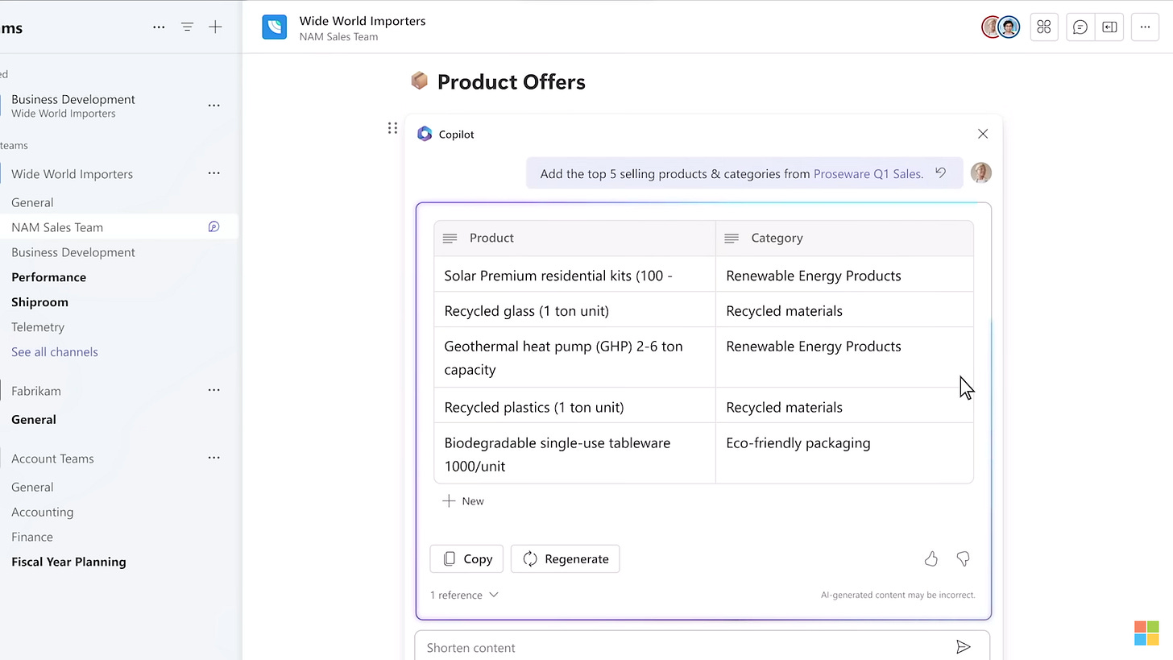The image size is (1173, 660).
Task: Click the Product Offers heading
Action: [511, 81]
